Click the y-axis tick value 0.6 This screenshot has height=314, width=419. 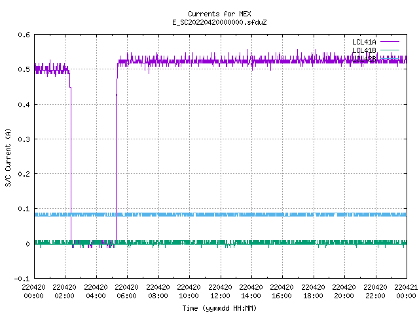[24, 35]
